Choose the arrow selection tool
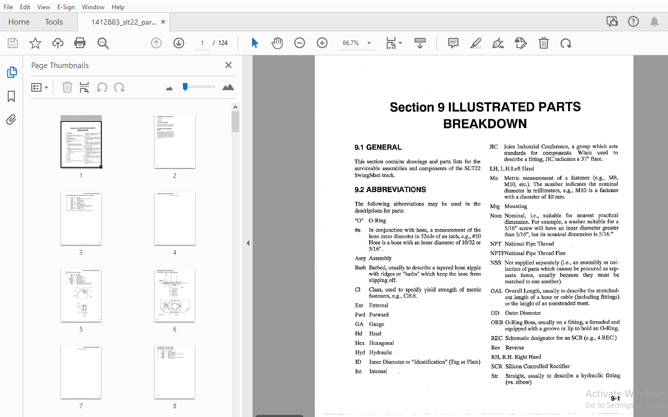 255,43
